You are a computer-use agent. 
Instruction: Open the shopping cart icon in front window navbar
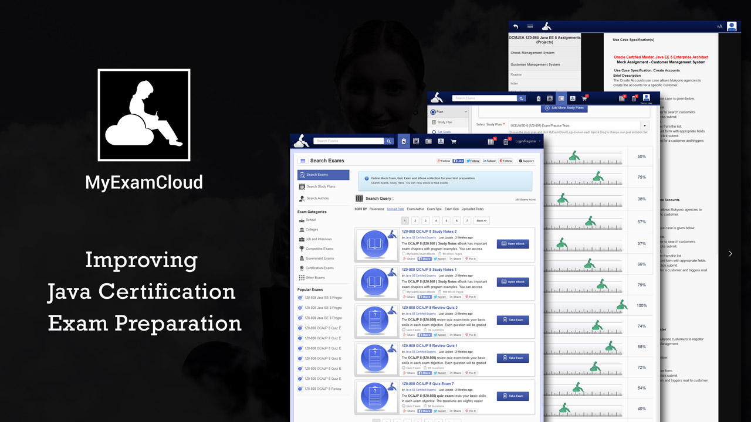coord(453,141)
